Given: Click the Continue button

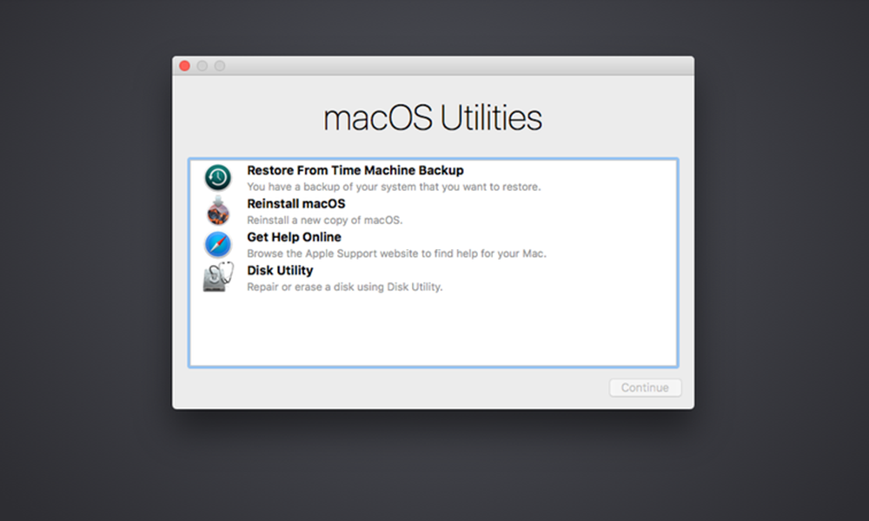Looking at the screenshot, I should tap(645, 387).
